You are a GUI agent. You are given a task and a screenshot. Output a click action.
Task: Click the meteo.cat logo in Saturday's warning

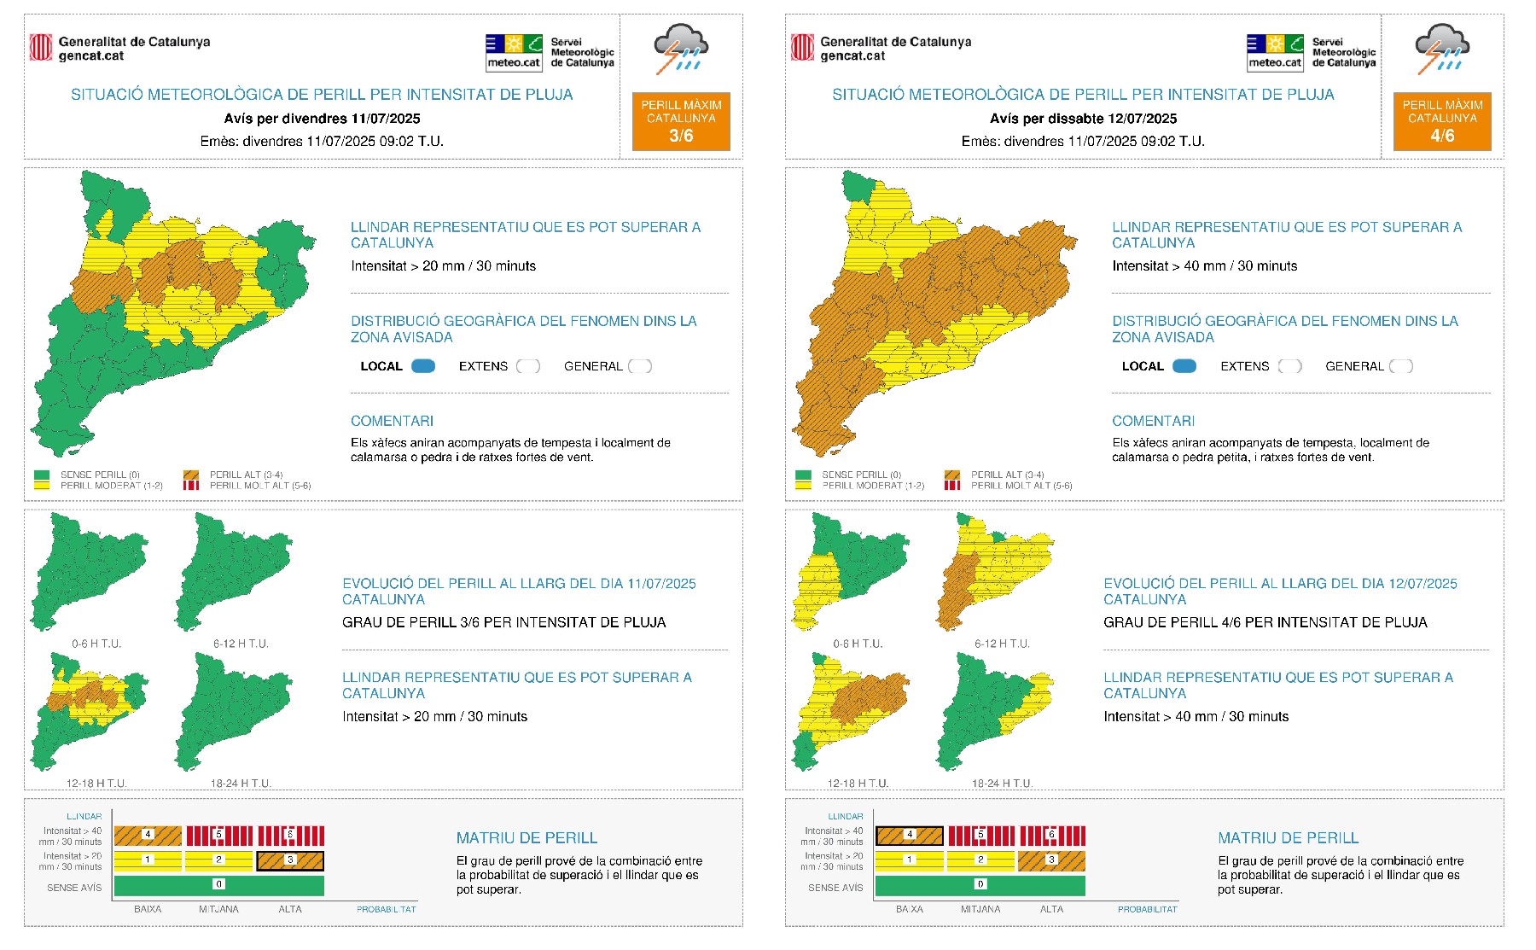pyautogui.click(x=1275, y=52)
